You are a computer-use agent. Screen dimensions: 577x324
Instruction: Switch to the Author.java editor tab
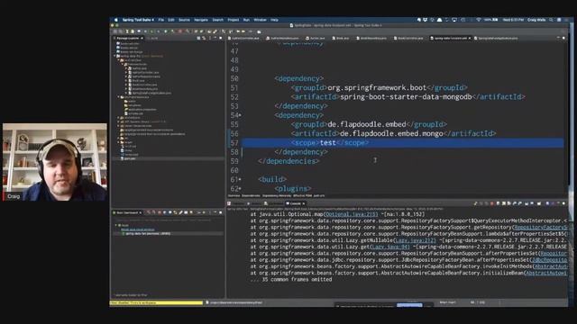click(x=315, y=38)
